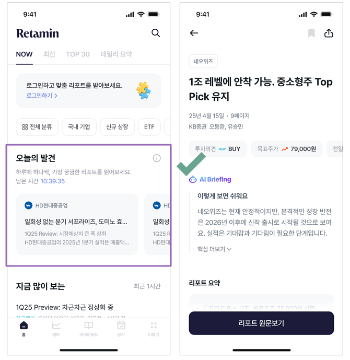Tap the 리포트 원문보기 button
Viewport: 350px width, 360px height.
pyautogui.click(x=261, y=323)
